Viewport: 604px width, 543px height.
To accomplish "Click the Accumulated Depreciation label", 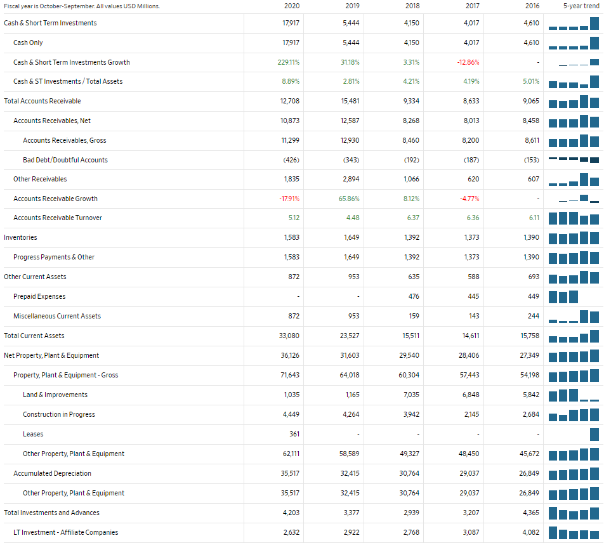I will click(x=52, y=473).
